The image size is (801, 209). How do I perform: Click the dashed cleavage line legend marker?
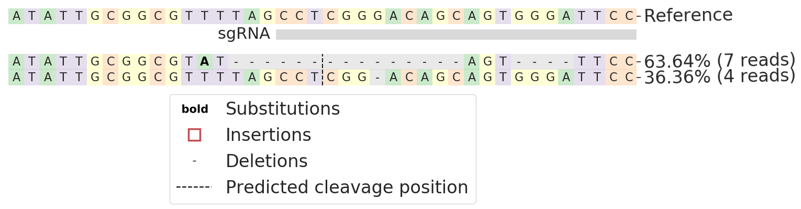pyautogui.click(x=194, y=187)
